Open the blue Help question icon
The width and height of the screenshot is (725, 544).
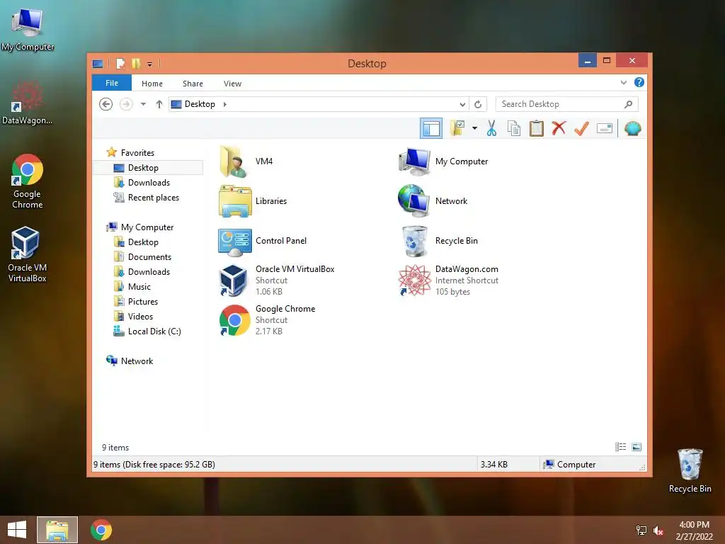pyautogui.click(x=639, y=82)
